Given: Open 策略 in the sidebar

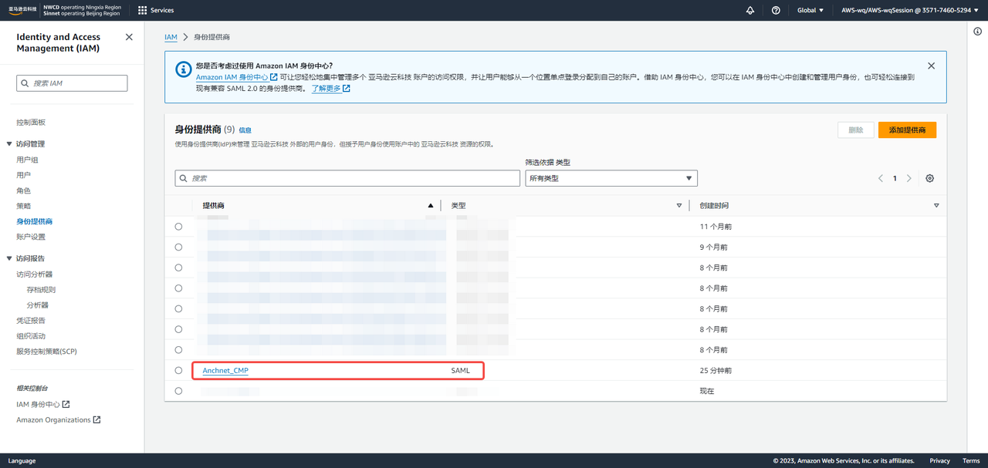Looking at the screenshot, I should pos(24,206).
